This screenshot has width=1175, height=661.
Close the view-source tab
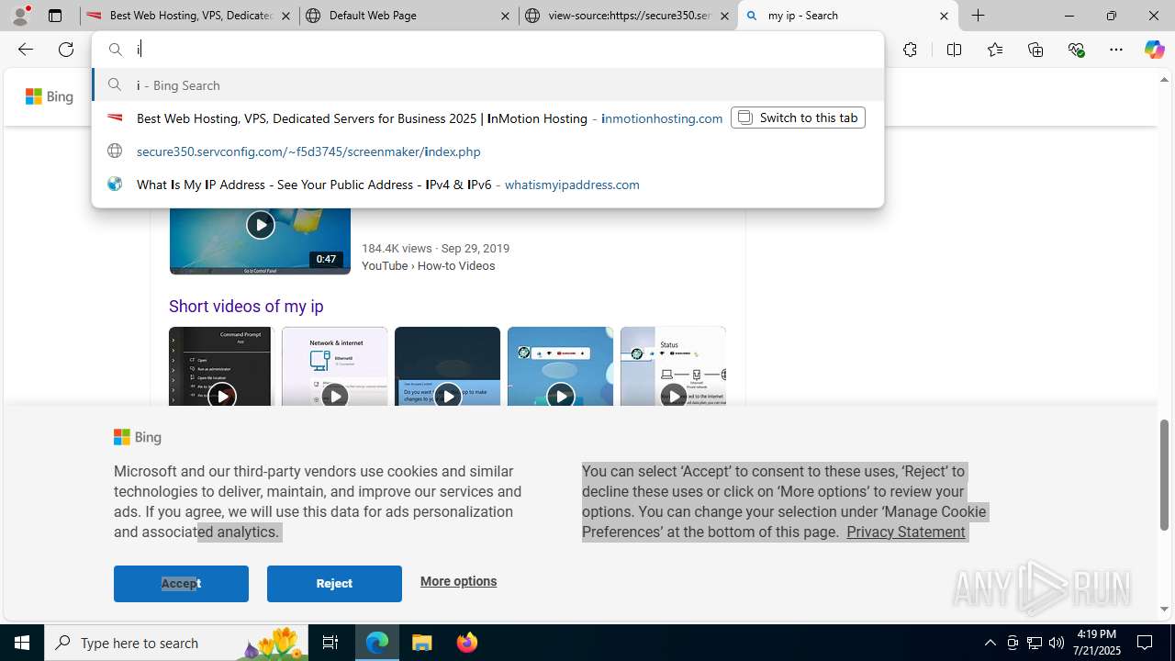click(724, 16)
